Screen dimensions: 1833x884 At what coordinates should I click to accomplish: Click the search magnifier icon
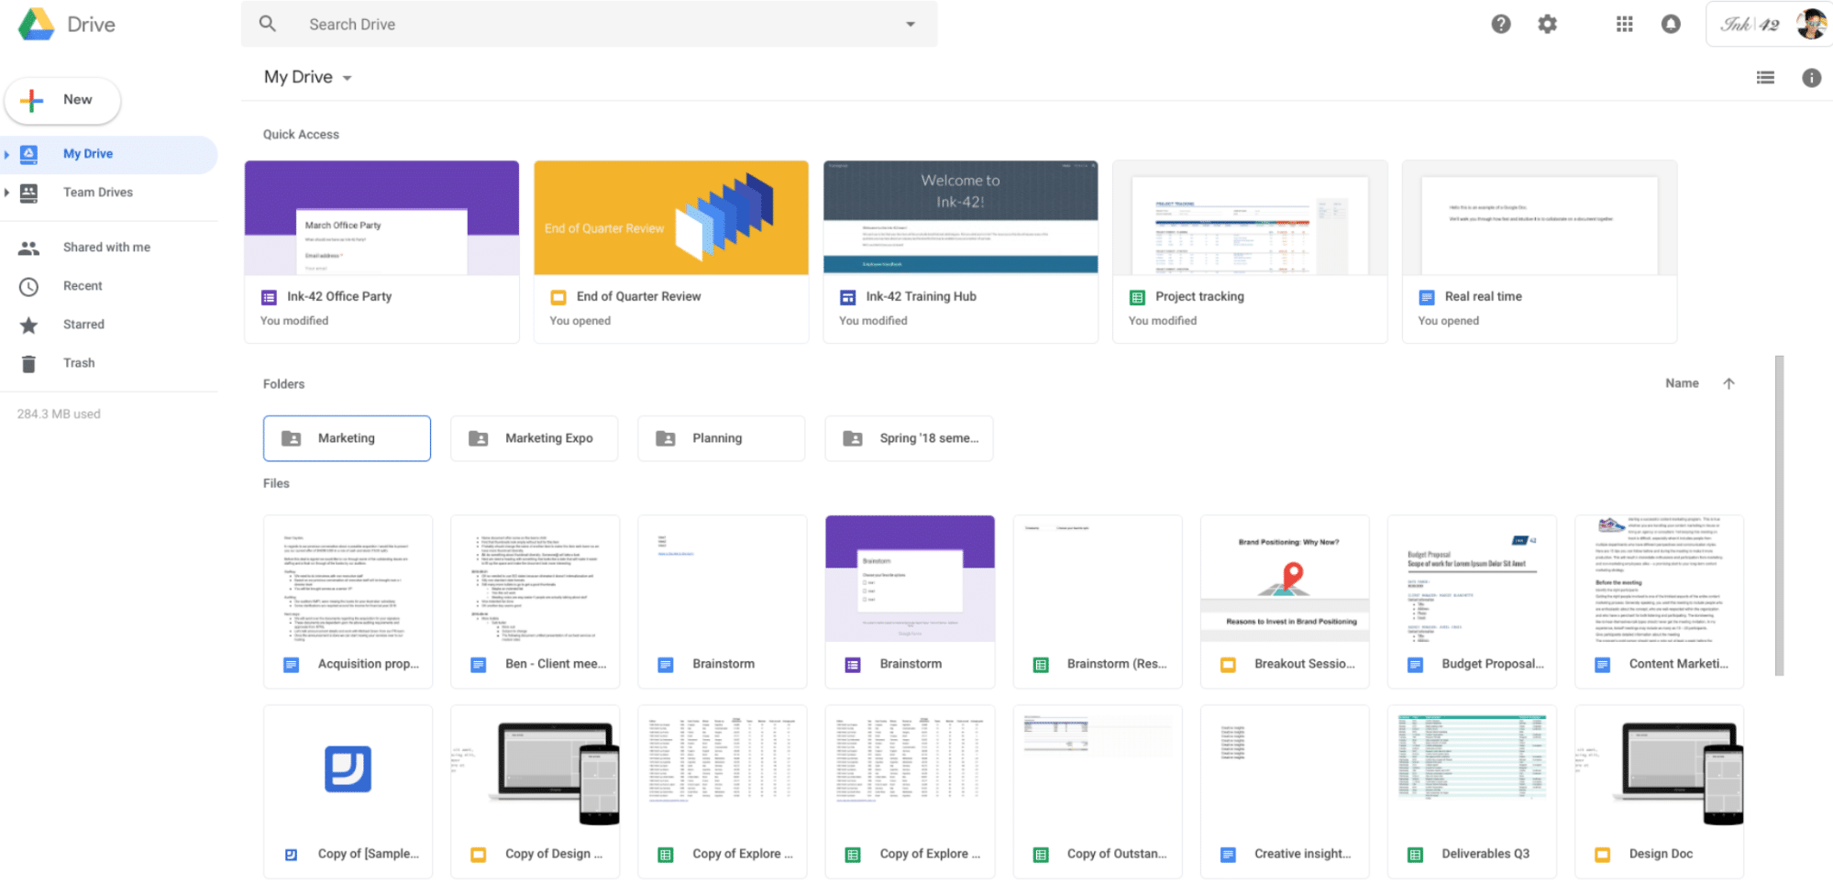pyautogui.click(x=268, y=24)
